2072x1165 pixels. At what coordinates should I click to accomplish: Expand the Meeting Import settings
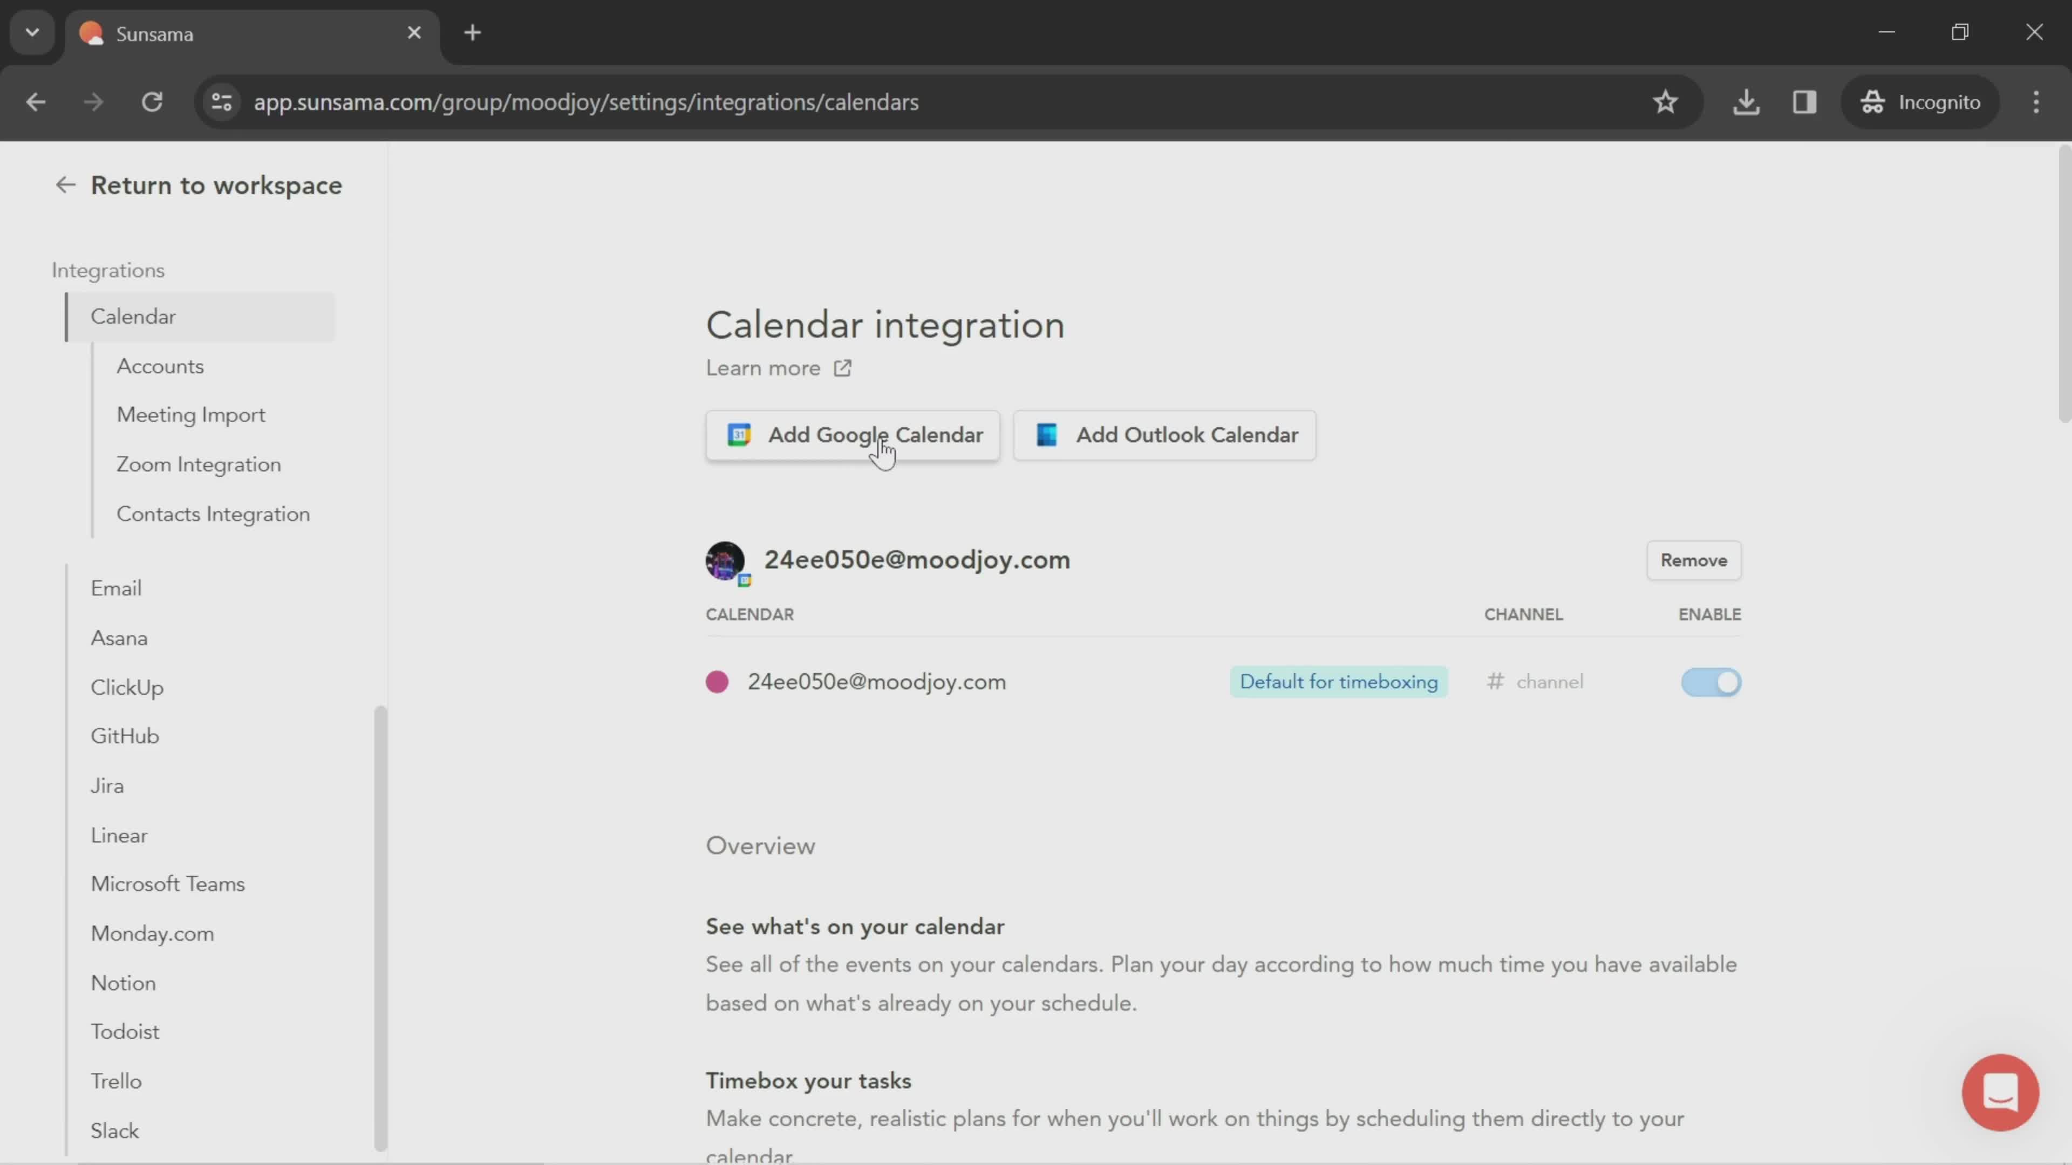[189, 414]
